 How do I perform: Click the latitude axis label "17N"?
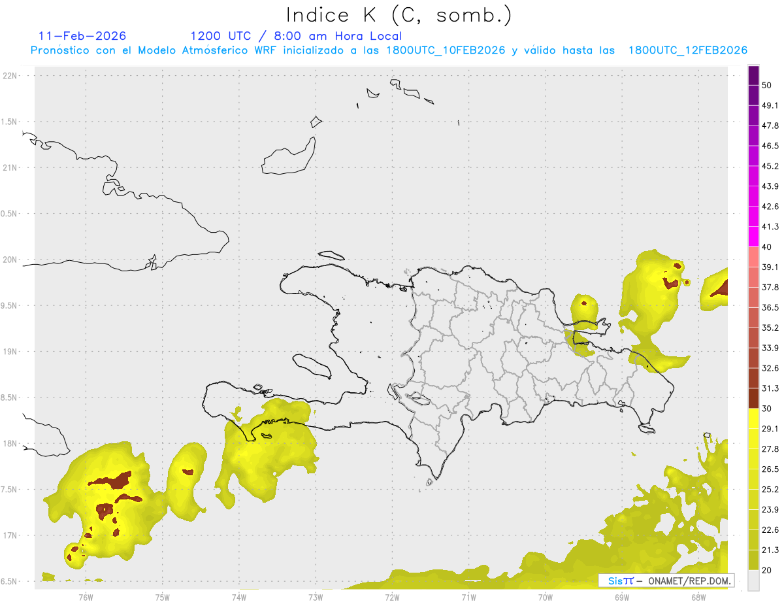11,535
